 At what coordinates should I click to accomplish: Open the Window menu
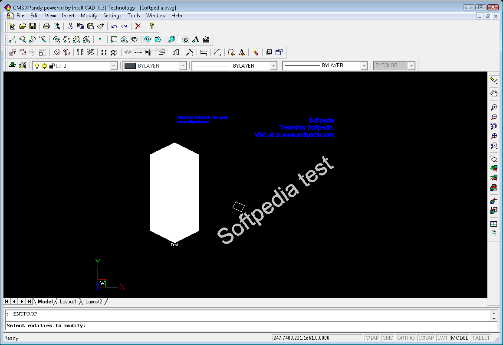coord(155,15)
